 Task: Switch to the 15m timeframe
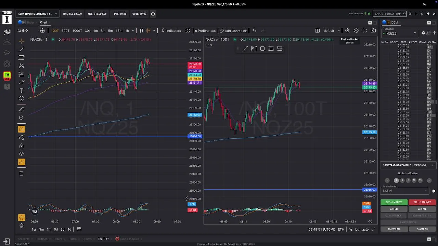(119, 31)
